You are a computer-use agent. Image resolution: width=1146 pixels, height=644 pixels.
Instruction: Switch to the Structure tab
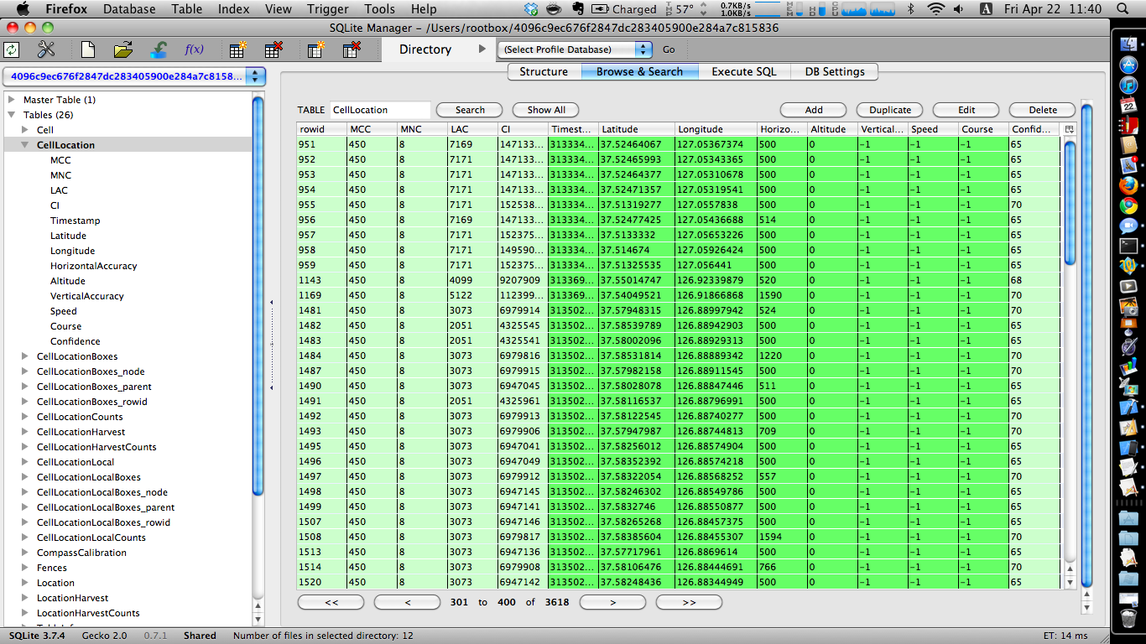tap(544, 72)
